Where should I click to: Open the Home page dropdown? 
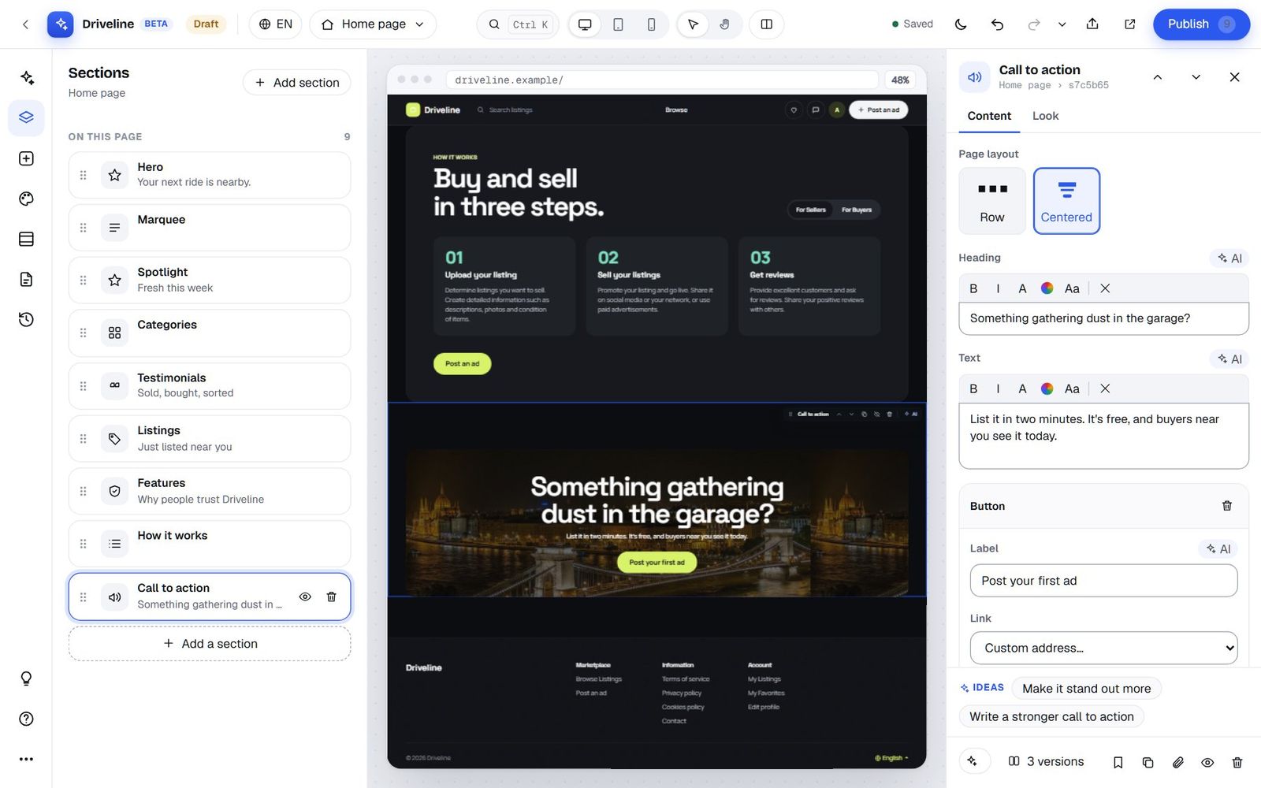[x=373, y=24]
